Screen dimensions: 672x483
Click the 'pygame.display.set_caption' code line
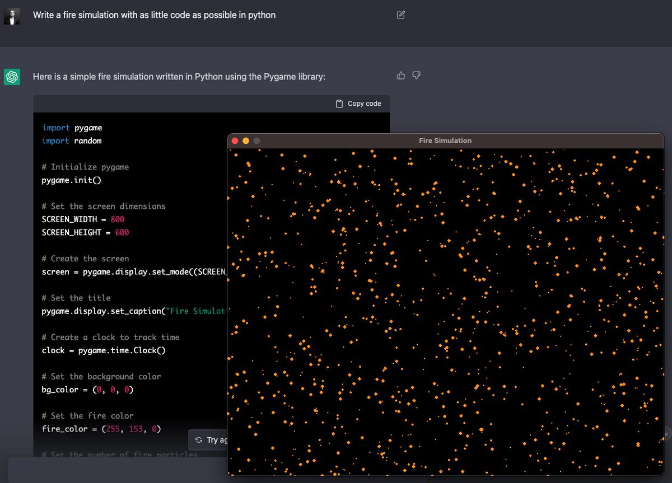tap(134, 311)
